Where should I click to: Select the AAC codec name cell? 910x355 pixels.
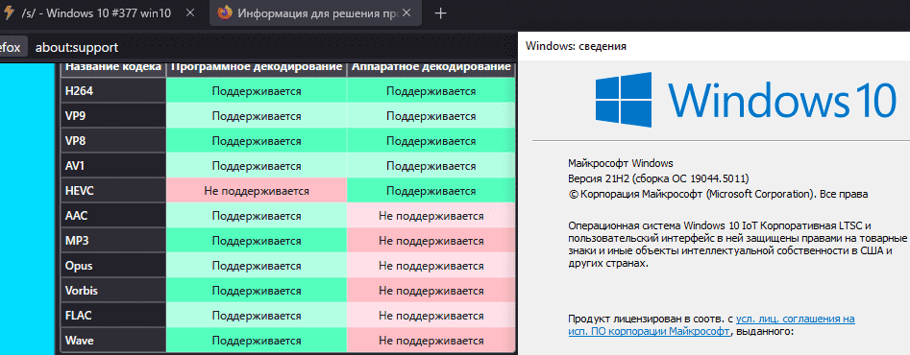[113, 216]
